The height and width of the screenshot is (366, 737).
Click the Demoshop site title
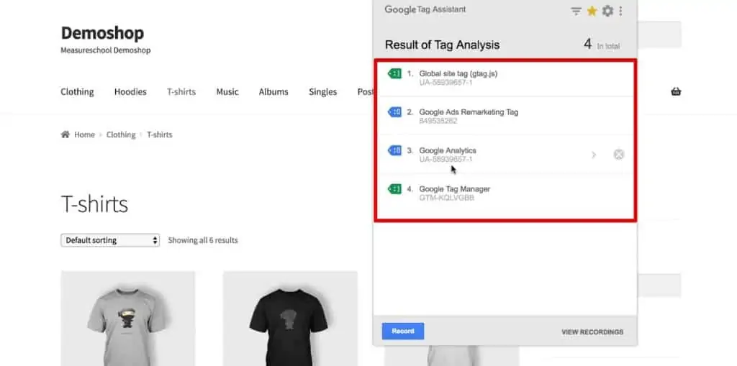tap(102, 33)
